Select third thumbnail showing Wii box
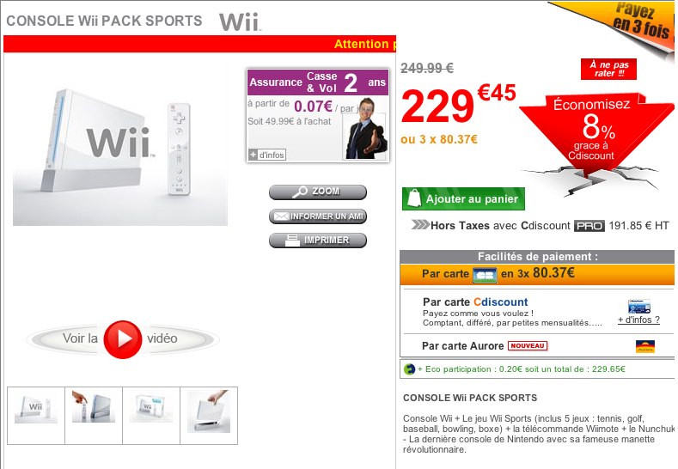This screenshot has width=678, height=469. pyautogui.click(x=151, y=416)
